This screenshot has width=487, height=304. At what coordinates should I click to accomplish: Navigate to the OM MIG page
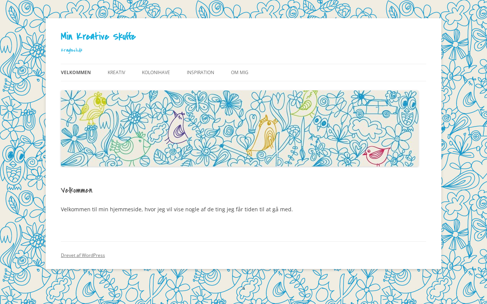(240, 73)
